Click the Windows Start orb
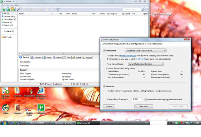Viewport: 201px width, 137px height. 5,123
